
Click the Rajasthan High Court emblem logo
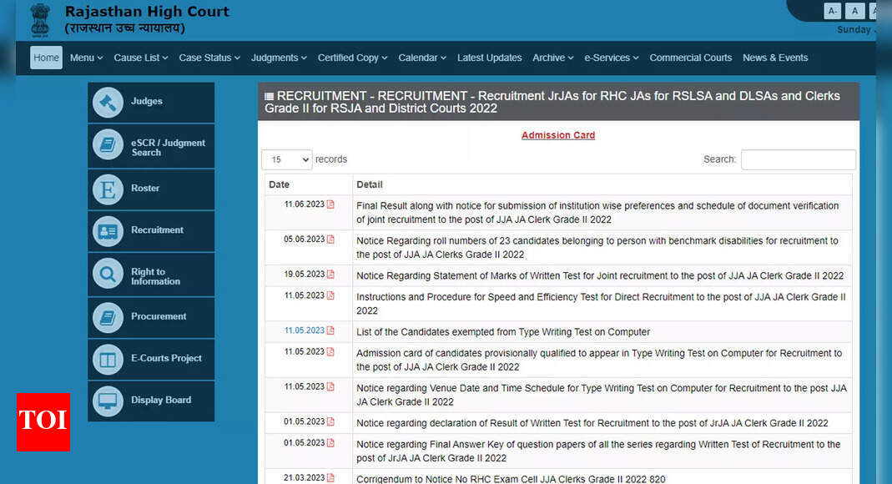pyautogui.click(x=39, y=18)
